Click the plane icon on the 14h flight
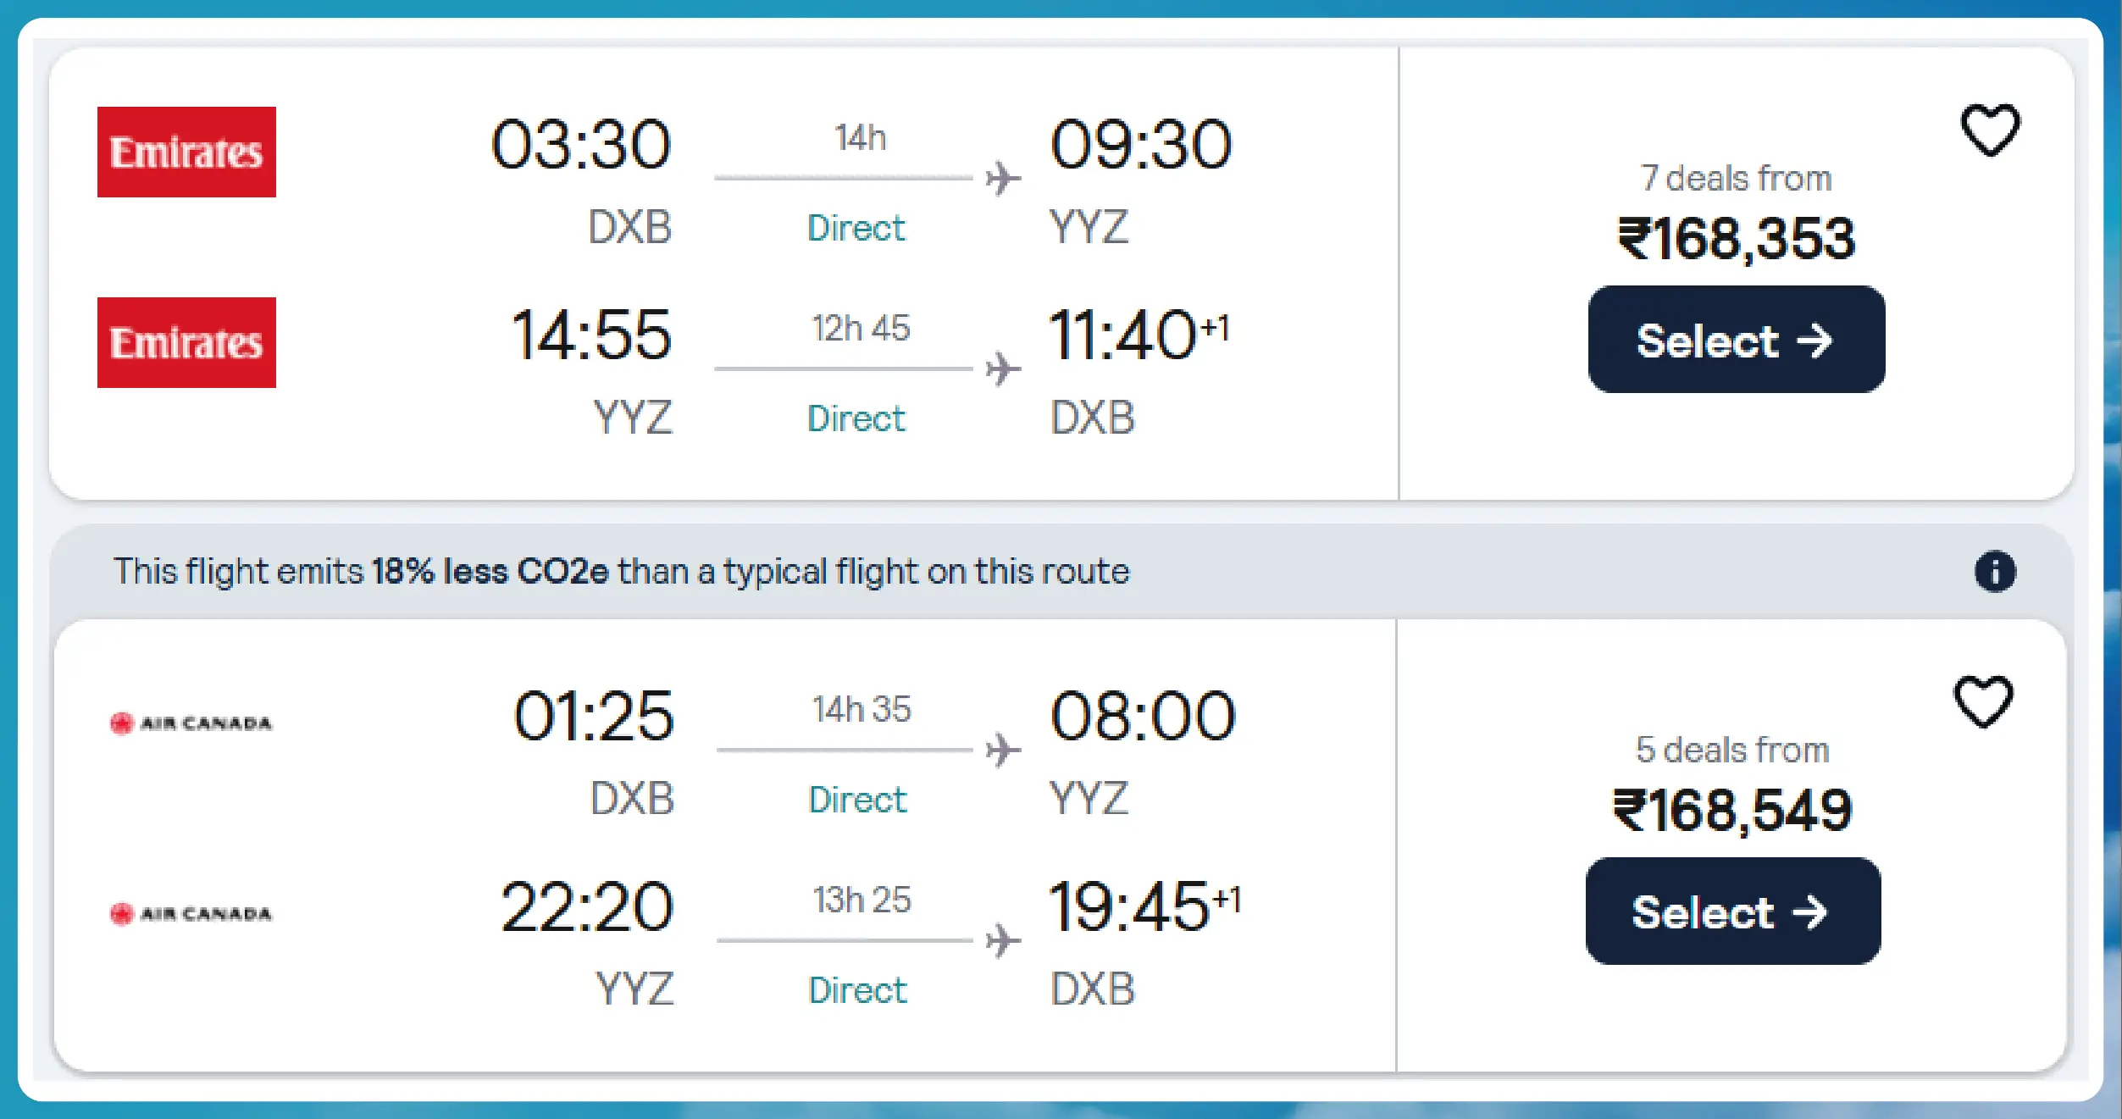 pyautogui.click(x=1003, y=179)
